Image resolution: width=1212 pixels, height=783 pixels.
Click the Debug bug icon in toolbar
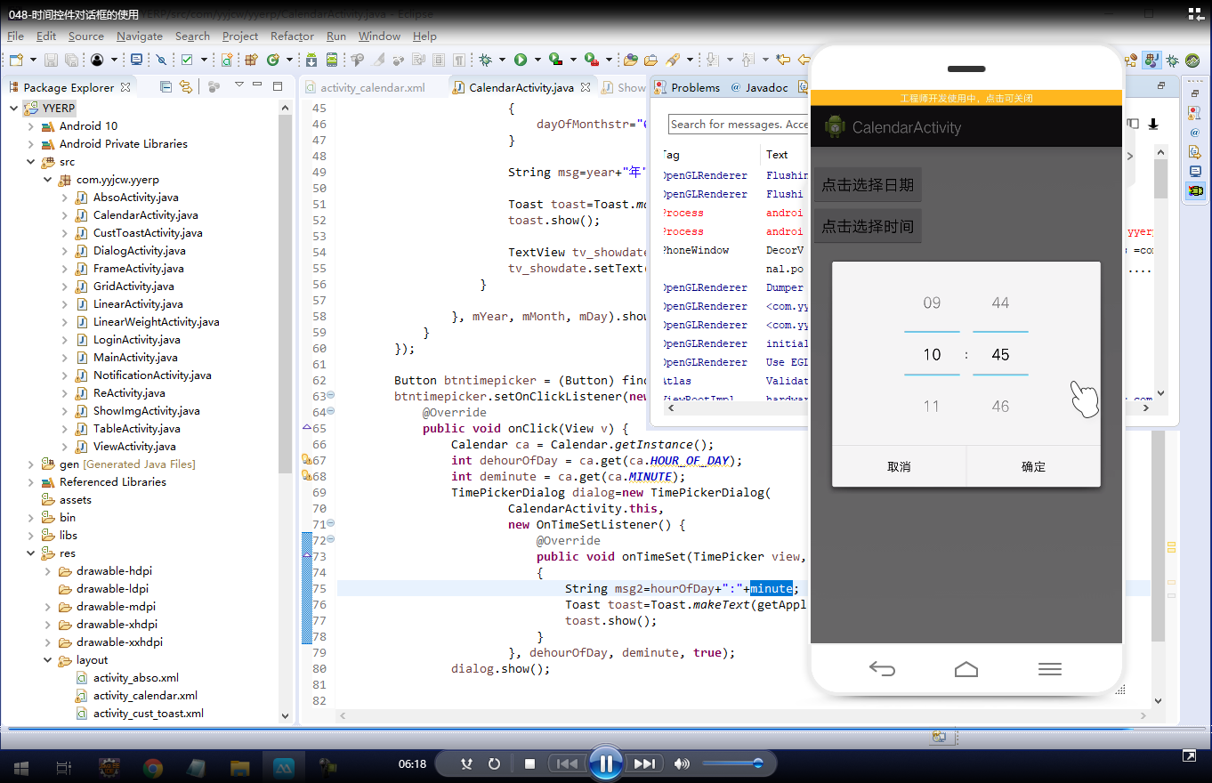click(x=486, y=60)
